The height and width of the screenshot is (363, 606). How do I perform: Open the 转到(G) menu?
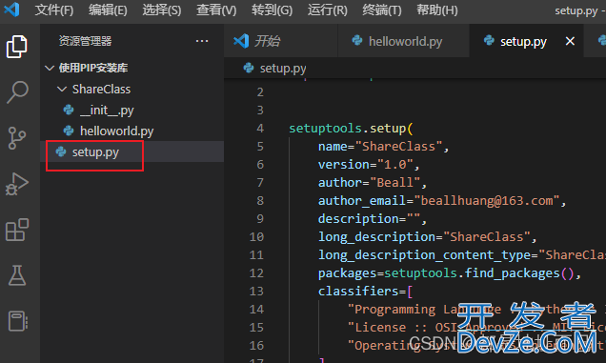point(273,10)
